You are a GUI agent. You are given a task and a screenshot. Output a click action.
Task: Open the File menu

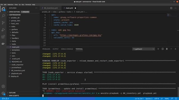pyautogui.click(x=2, y=5)
